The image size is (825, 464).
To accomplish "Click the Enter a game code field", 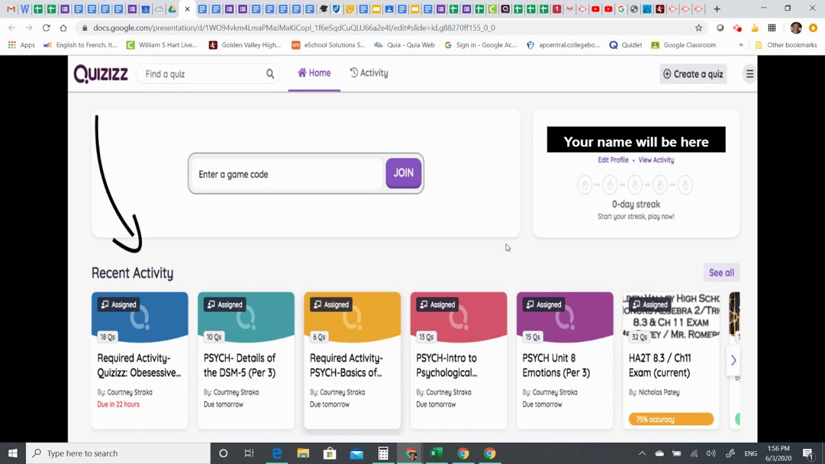I will (288, 174).
